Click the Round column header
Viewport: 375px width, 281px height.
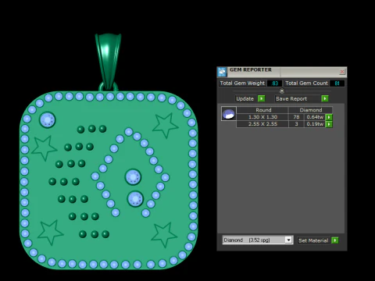[x=263, y=110]
